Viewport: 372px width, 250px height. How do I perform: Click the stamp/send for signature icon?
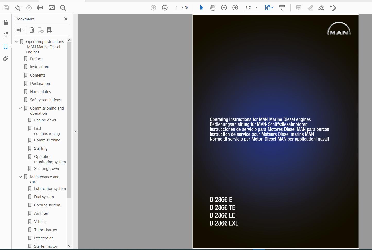pyautogui.click(x=333, y=8)
